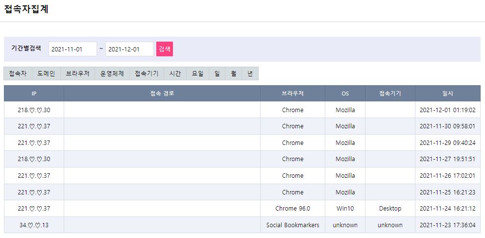Click the timestamp 2021-11-24 16:21:12
485x238 pixels.
click(448, 209)
